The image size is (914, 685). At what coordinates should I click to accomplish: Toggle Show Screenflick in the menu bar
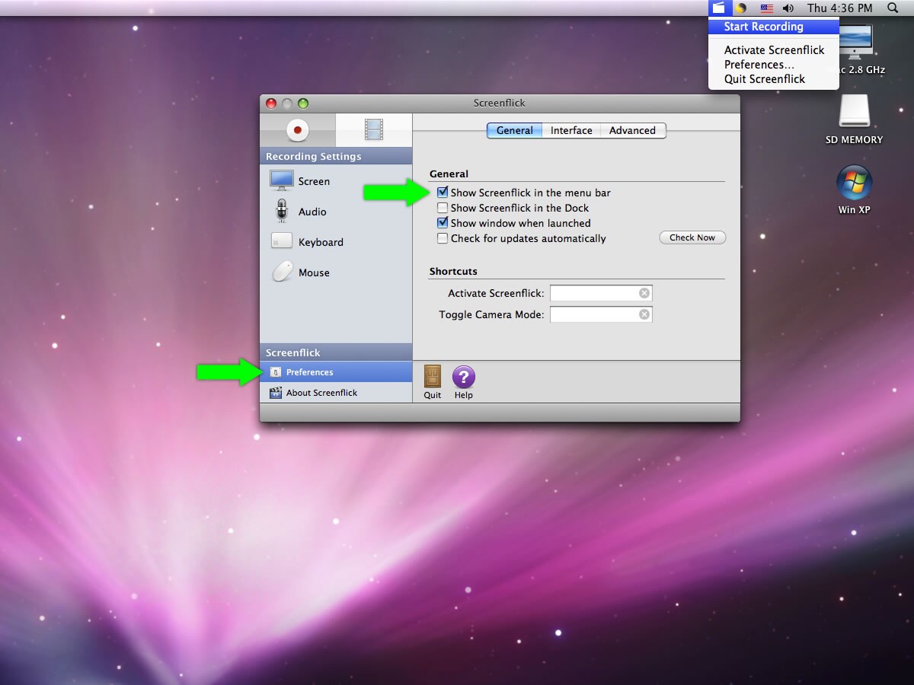[443, 193]
